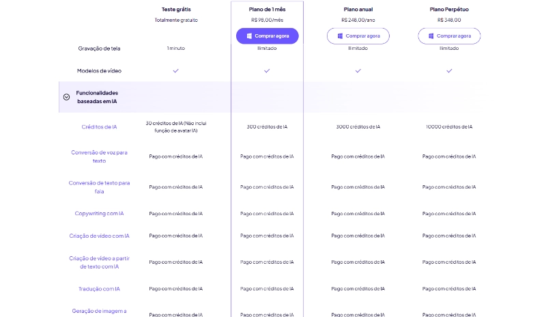Select the Plano de 1 mês column heading

coord(267,9)
